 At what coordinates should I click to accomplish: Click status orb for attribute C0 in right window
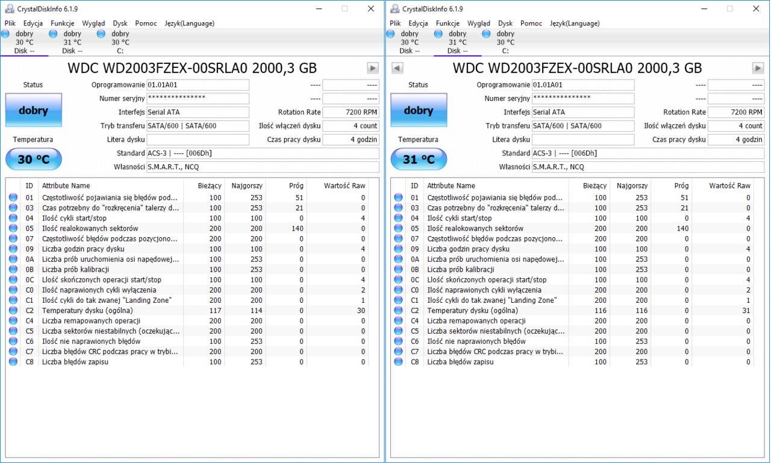coord(398,290)
